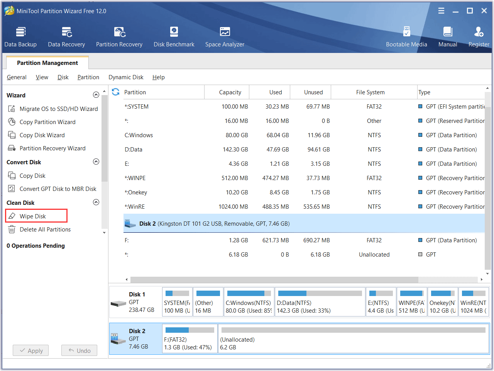The image size is (494, 371).
Task: Select Disk 1 in the disk map
Action: [x=135, y=302]
